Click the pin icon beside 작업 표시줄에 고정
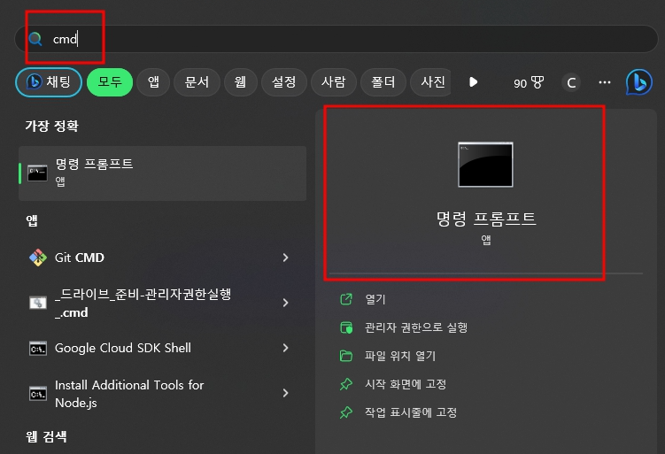 coord(346,412)
